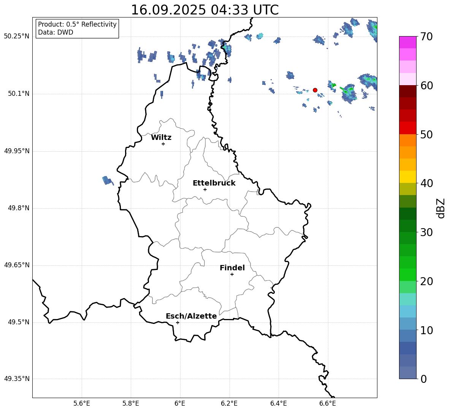Click the green-cored radar echo east of red dot
Screen dimensions: 450x411
pyautogui.click(x=349, y=93)
